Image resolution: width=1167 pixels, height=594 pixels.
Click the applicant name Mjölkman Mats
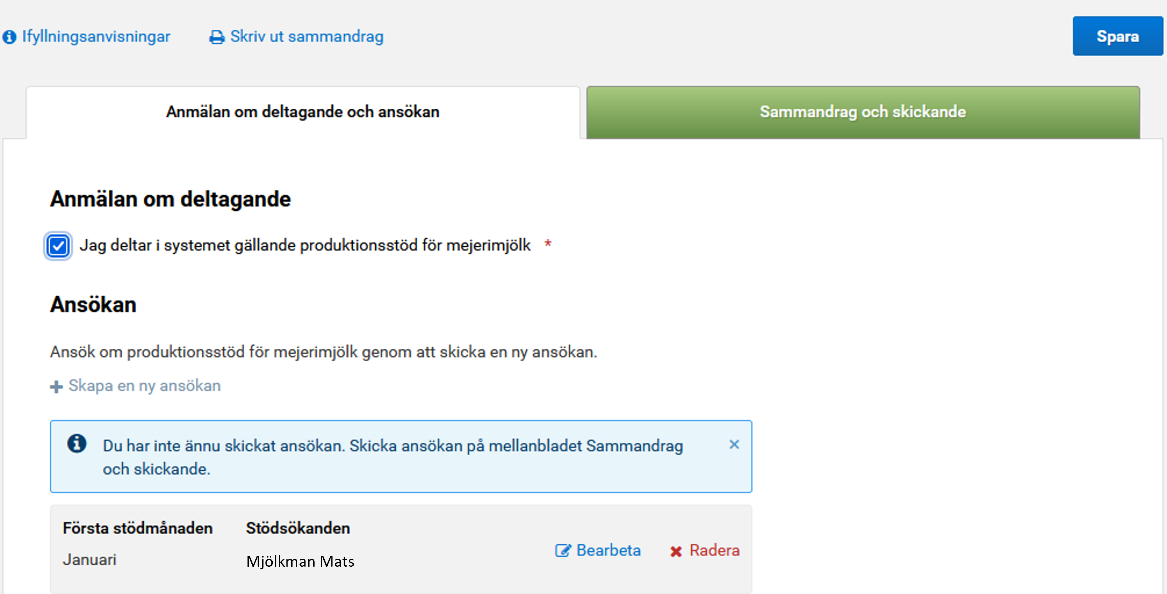[x=300, y=561]
